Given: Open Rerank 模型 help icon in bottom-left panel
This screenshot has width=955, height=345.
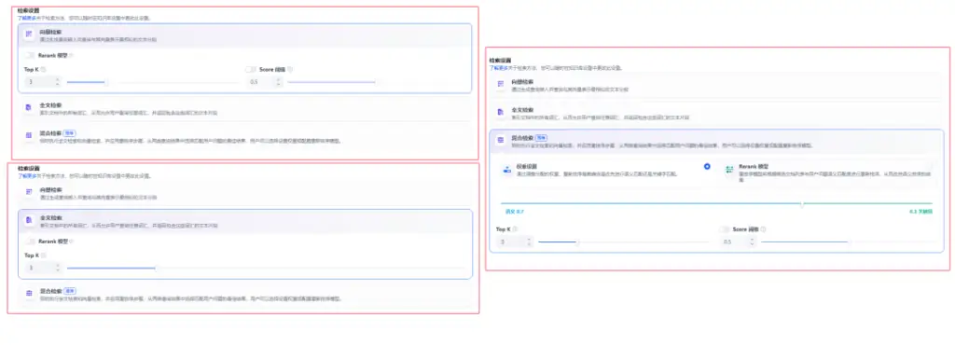Looking at the screenshot, I should (x=71, y=241).
